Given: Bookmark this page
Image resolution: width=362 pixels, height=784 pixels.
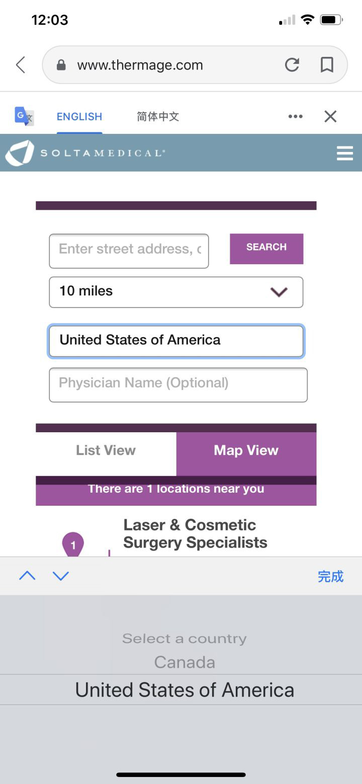Looking at the screenshot, I should coord(327,65).
